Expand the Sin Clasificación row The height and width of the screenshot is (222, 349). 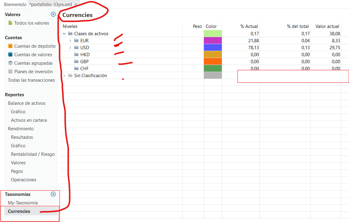pyautogui.click(x=64, y=76)
